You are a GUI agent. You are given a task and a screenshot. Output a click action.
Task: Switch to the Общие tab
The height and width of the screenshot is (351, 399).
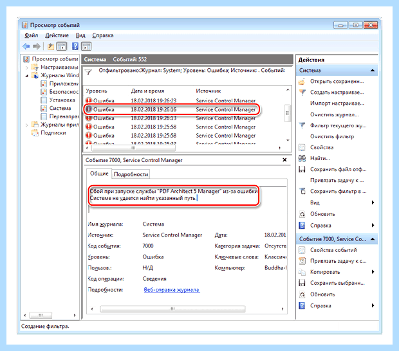99,174
